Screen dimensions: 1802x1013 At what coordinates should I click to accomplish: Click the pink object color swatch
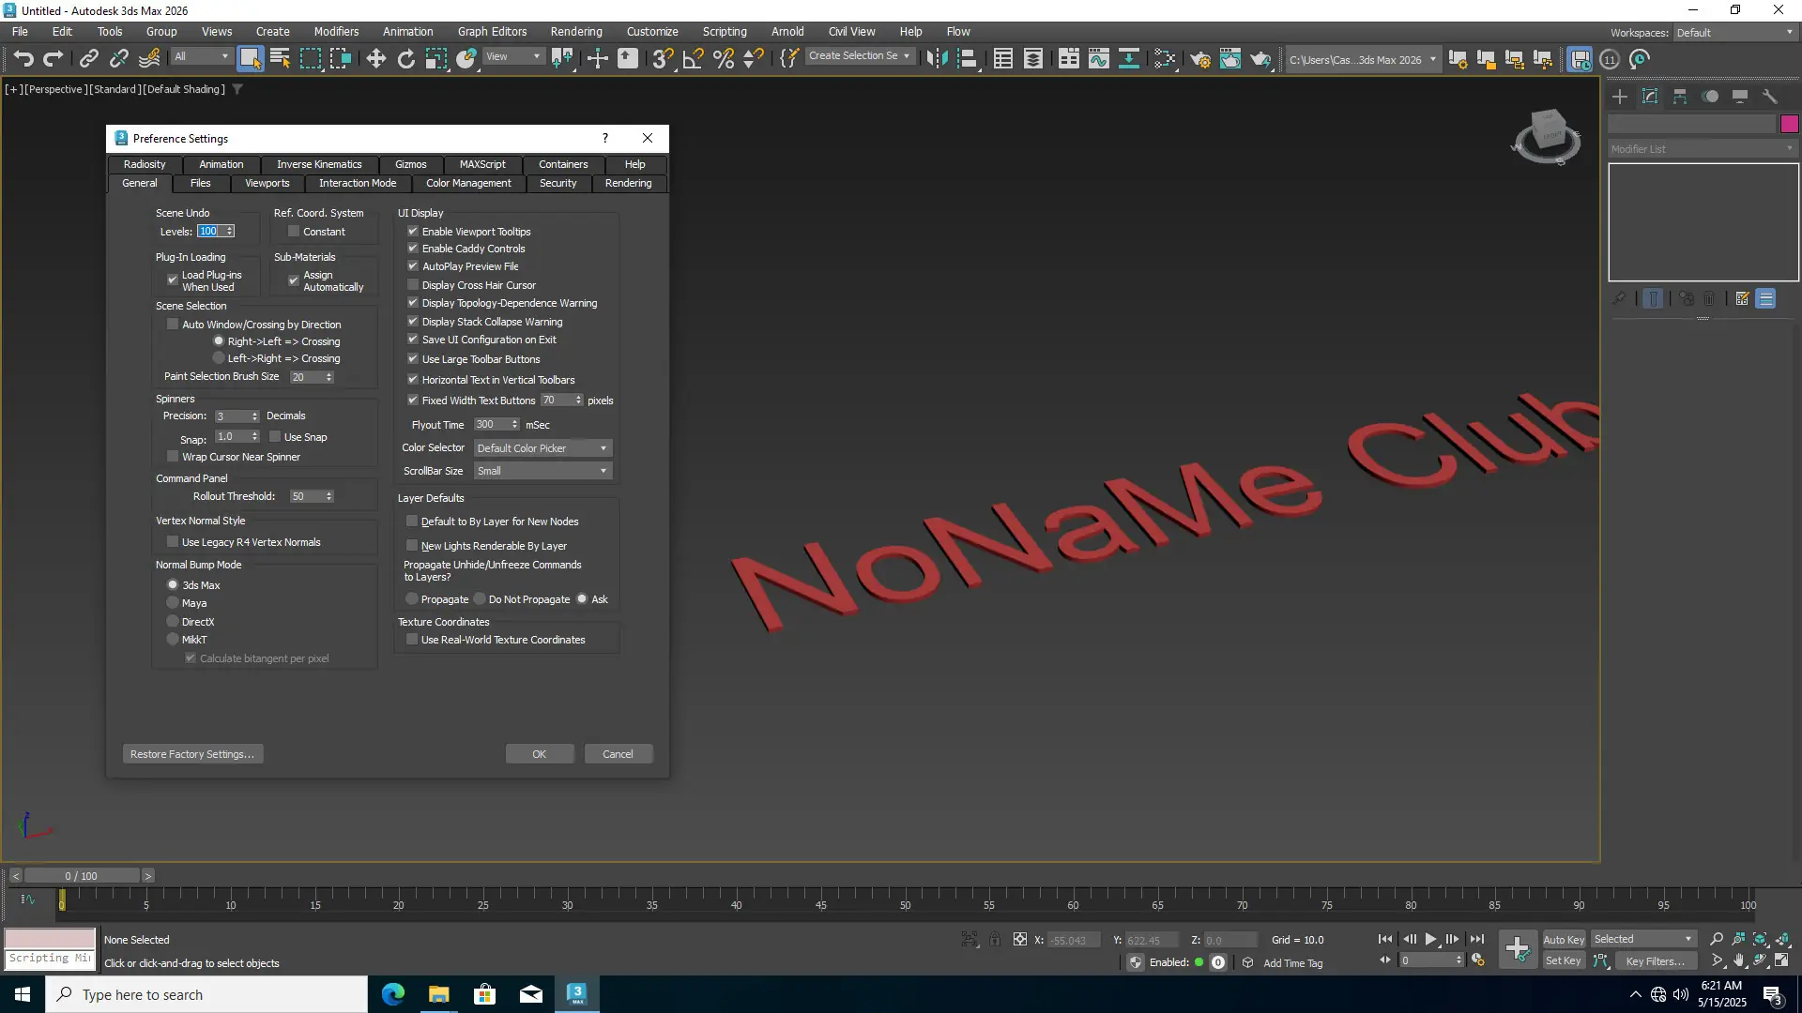[1789, 124]
